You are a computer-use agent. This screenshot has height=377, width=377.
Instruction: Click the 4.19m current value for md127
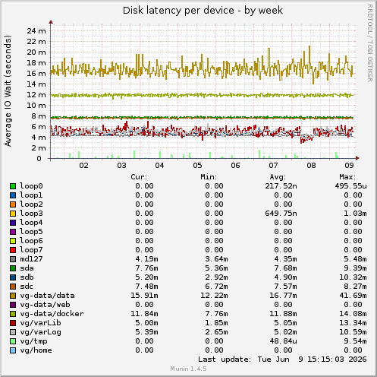[146, 259]
